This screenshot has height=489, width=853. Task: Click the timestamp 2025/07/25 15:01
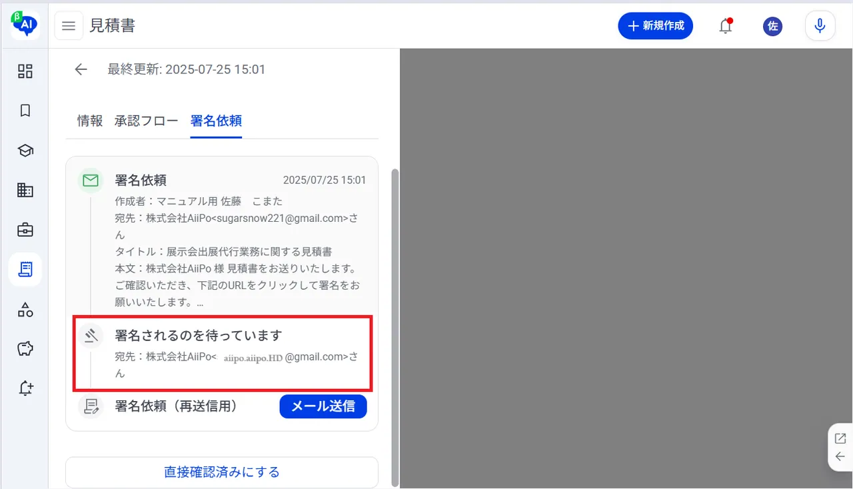[x=325, y=180]
